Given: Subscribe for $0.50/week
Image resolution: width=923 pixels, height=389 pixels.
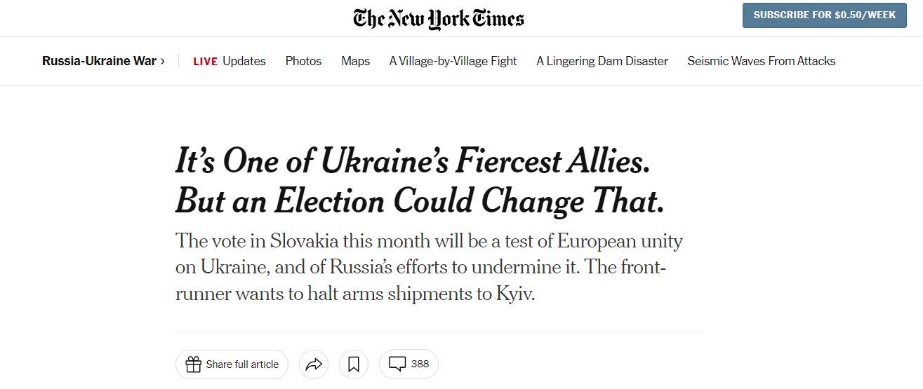Looking at the screenshot, I should (824, 15).
